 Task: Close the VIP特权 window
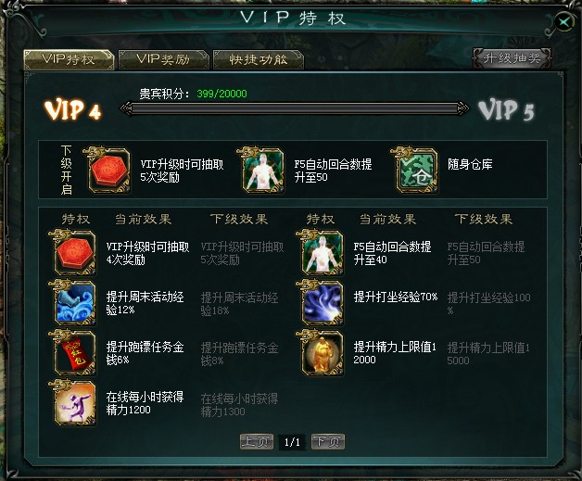tap(564, 22)
